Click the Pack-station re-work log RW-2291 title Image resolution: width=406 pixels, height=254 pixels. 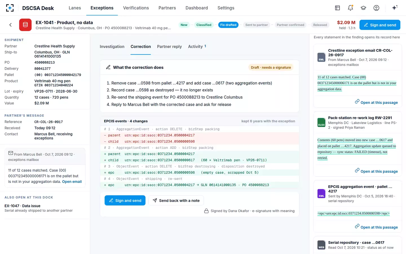[360, 118]
